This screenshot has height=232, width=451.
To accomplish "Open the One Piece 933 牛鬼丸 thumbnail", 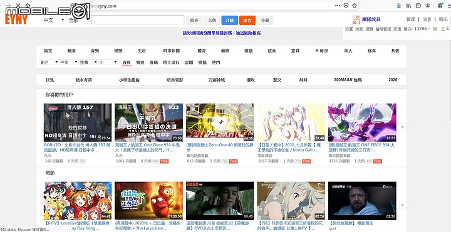I will point(148,123).
